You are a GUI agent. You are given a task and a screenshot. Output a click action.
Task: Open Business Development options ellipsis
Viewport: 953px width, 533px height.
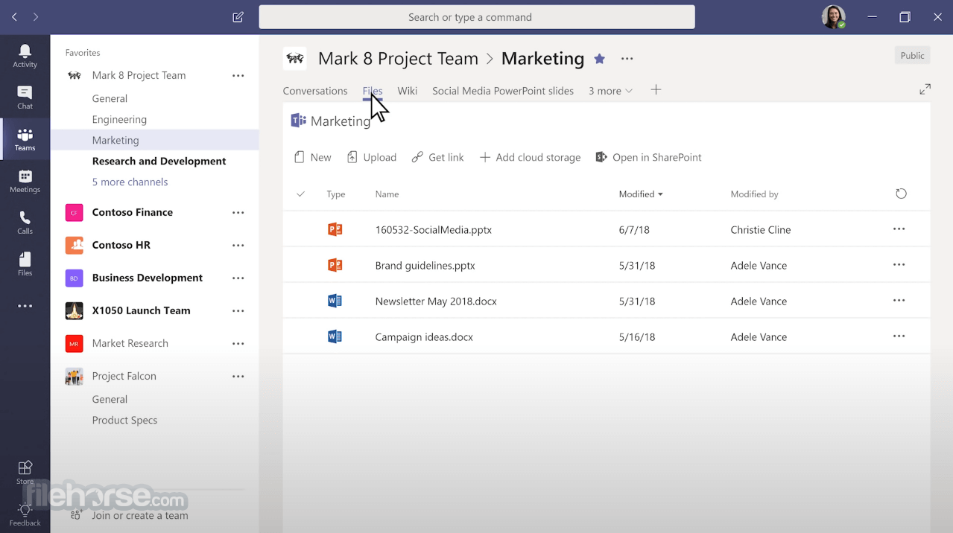point(238,278)
